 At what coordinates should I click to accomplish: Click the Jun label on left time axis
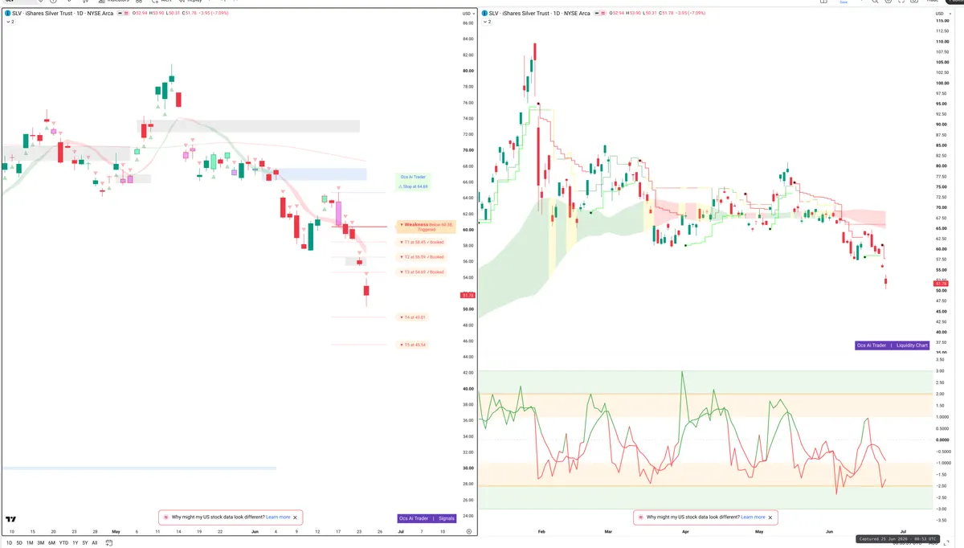255,531
